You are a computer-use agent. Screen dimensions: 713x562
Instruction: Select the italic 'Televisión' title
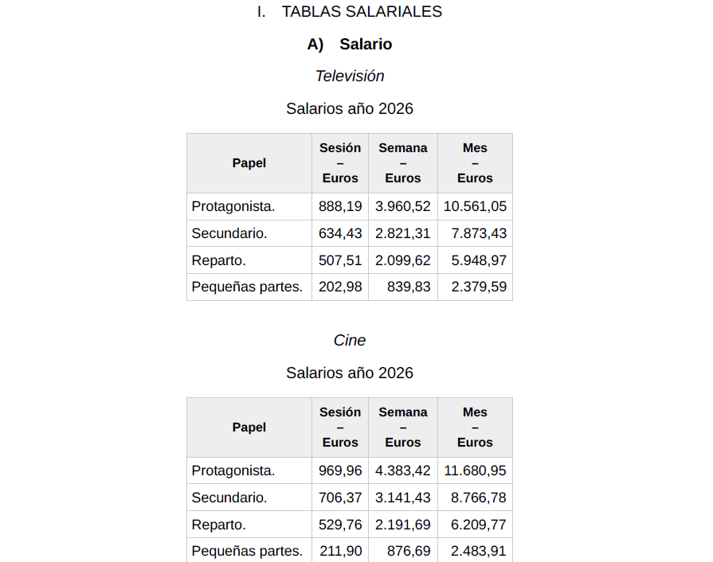click(x=350, y=76)
